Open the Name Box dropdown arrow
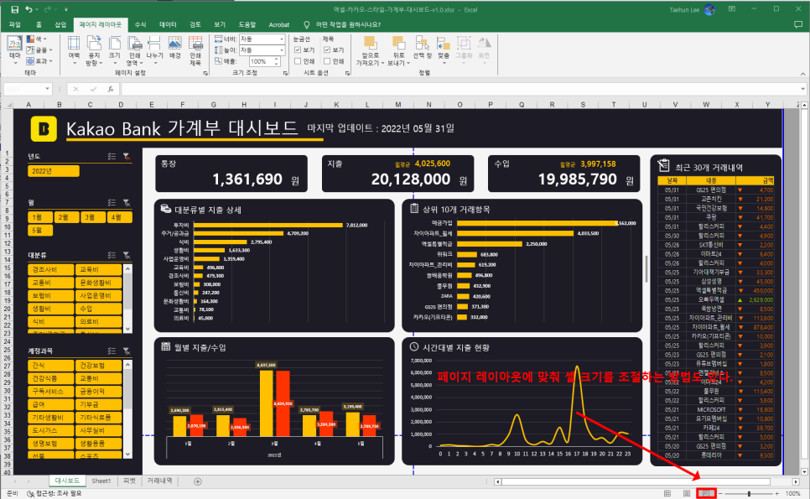The image size is (810, 499). (48, 89)
